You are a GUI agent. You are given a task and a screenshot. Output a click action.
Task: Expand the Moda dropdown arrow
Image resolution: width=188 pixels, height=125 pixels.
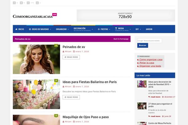coord(130,29)
